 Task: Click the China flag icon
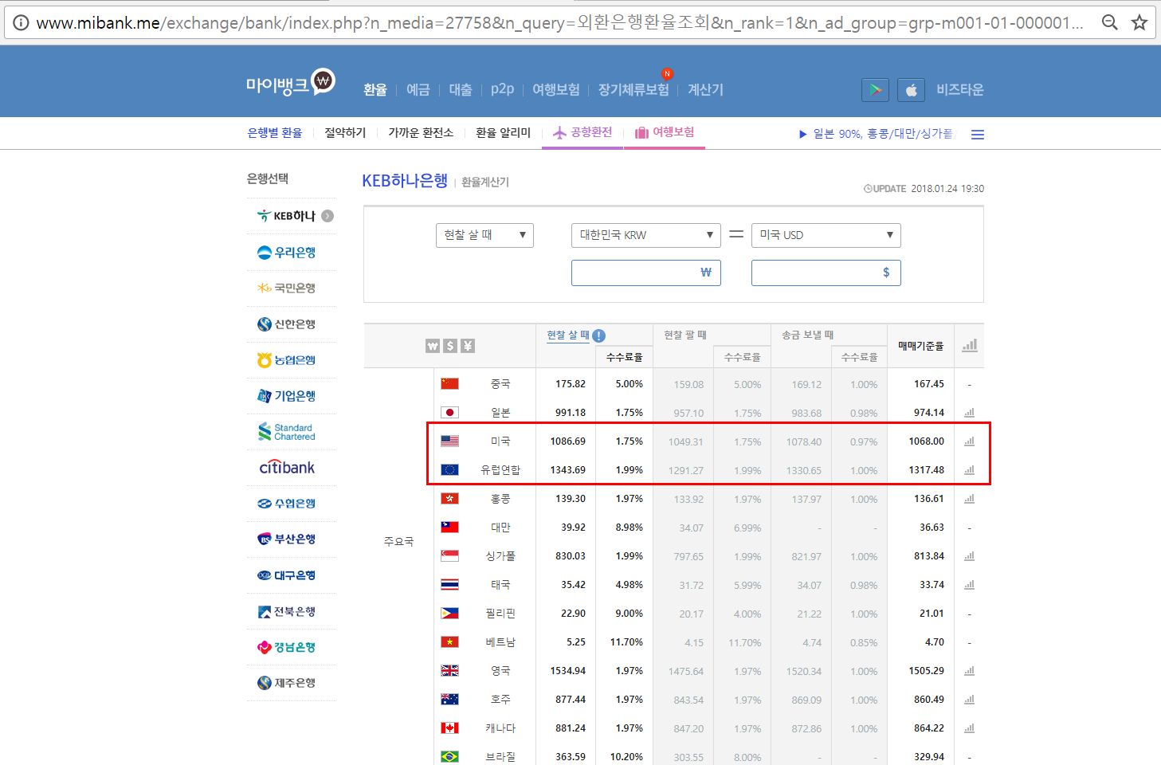coord(450,384)
